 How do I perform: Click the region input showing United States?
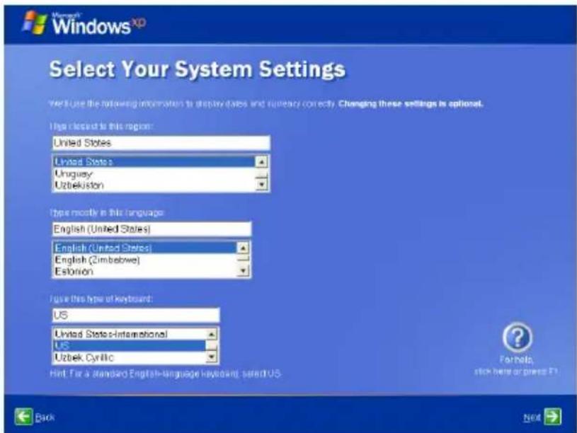pos(161,143)
